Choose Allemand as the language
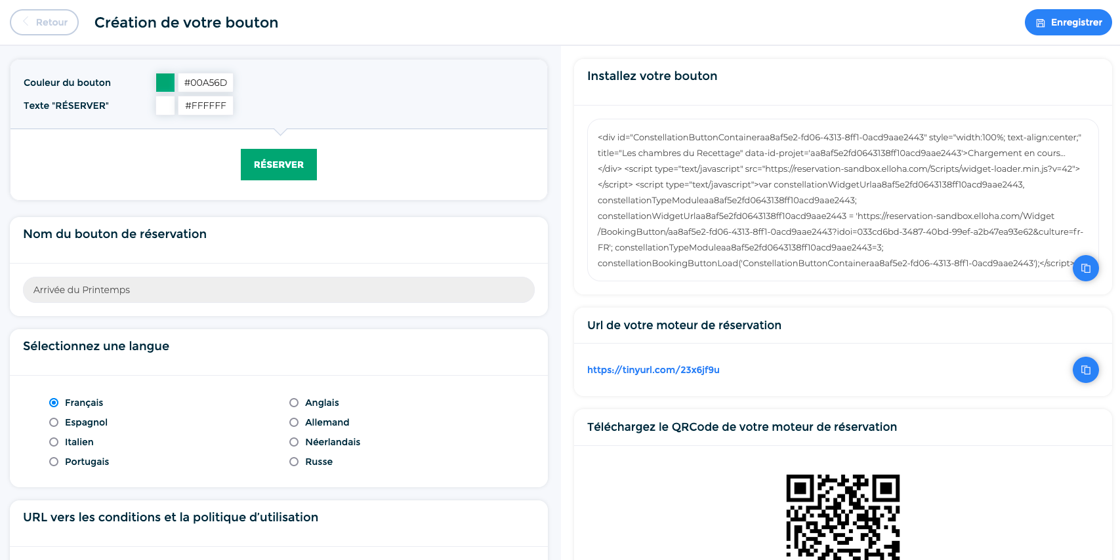The width and height of the screenshot is (1120, 560). point(294,422)
